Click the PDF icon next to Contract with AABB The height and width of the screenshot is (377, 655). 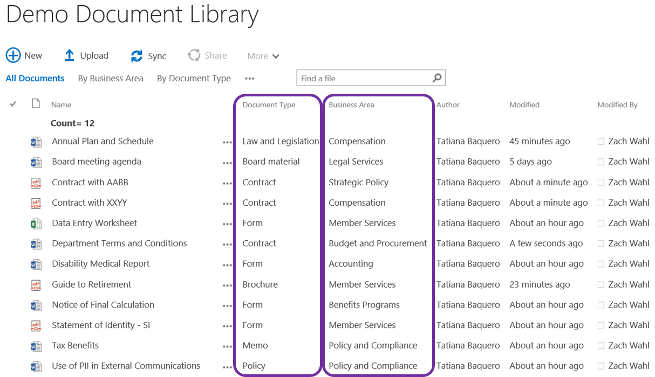(x=35, y=182)
